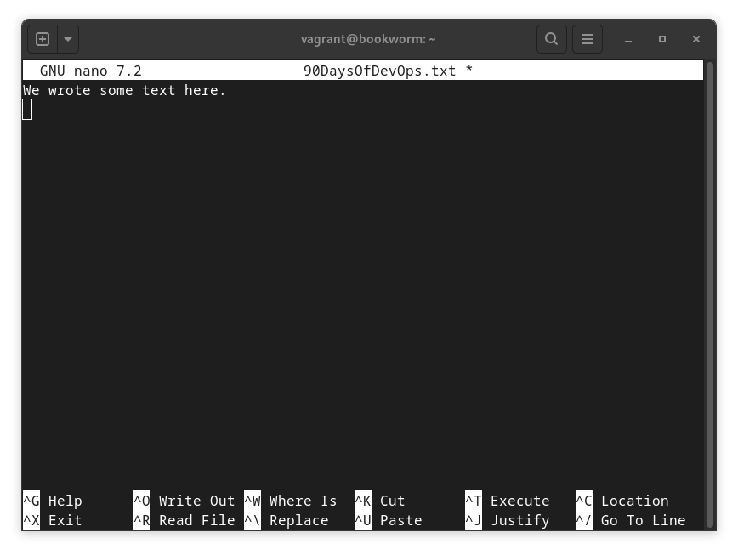Open the hamburger main menu
Screen dimensions: 738x555
click(x=587, y=39)
